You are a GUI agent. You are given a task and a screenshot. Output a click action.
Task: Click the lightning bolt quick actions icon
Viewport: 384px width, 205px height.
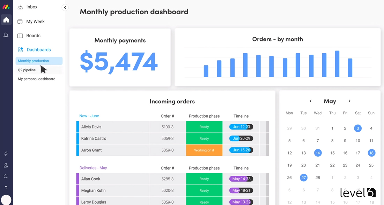tap(6, 153)
